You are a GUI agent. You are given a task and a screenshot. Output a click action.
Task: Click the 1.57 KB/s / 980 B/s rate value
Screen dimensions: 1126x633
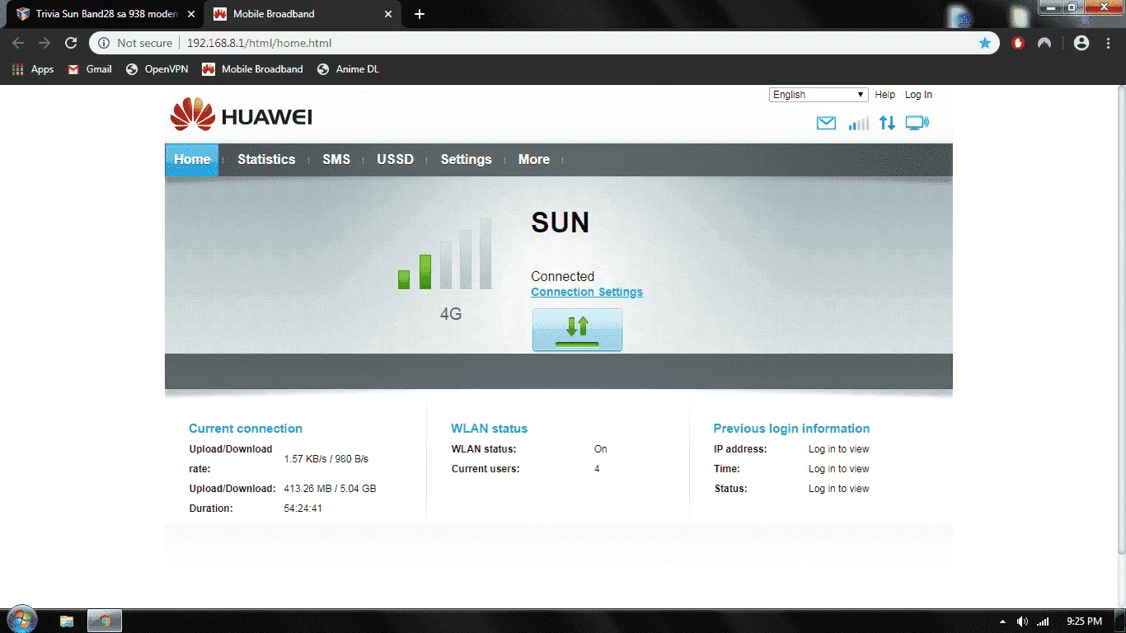326,459
